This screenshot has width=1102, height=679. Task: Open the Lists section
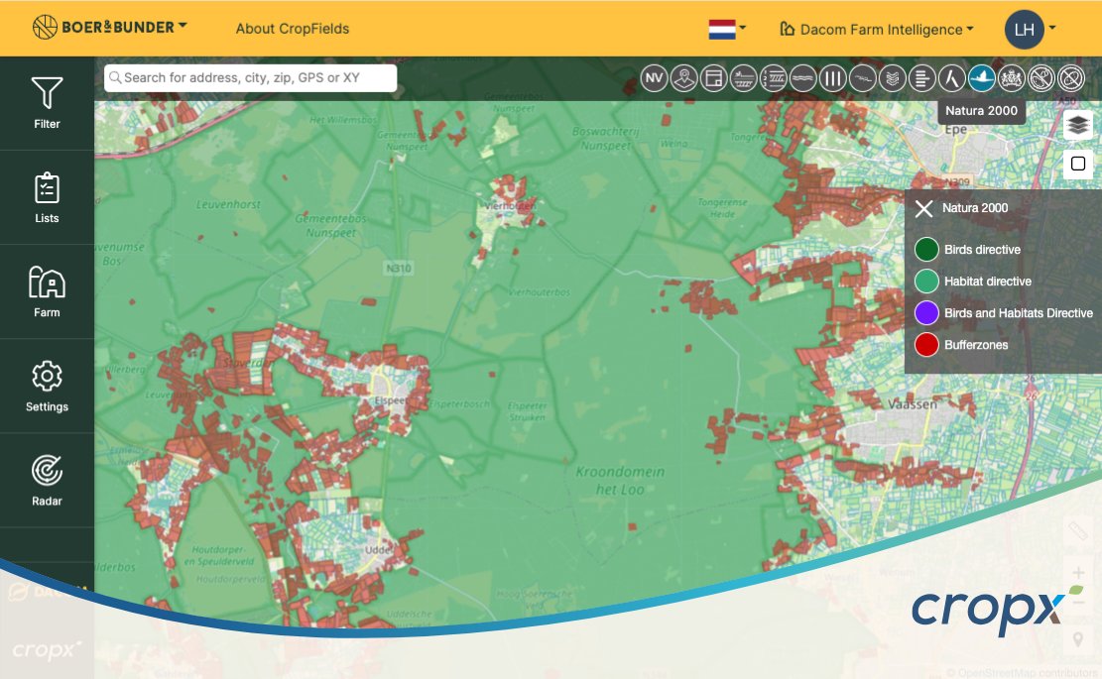tap(47, 197)
